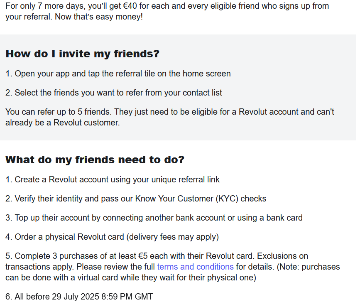Click the 'You can refer up to 5 friends' sentence

point(59,112)
